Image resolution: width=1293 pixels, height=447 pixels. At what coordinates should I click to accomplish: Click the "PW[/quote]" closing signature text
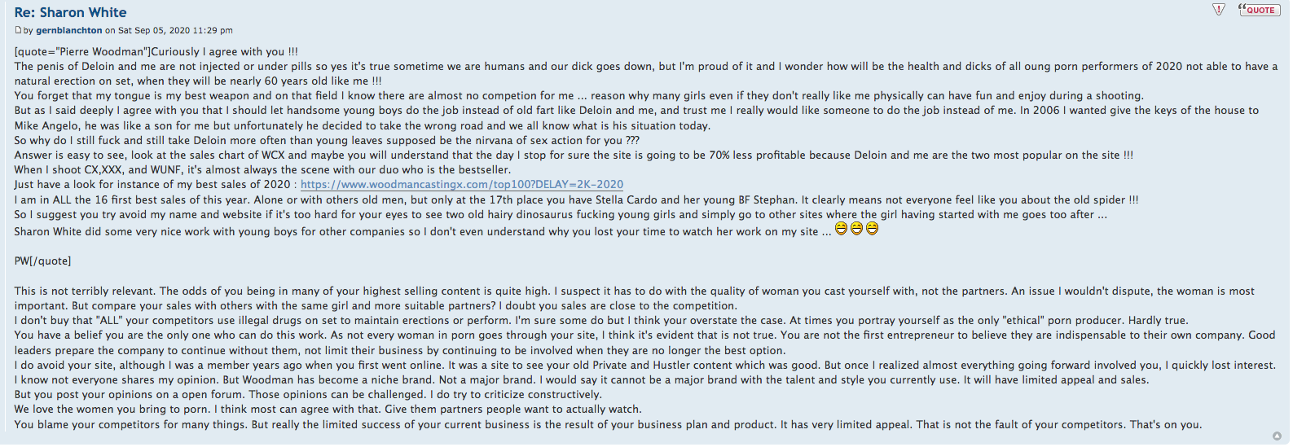click(42, 261)
